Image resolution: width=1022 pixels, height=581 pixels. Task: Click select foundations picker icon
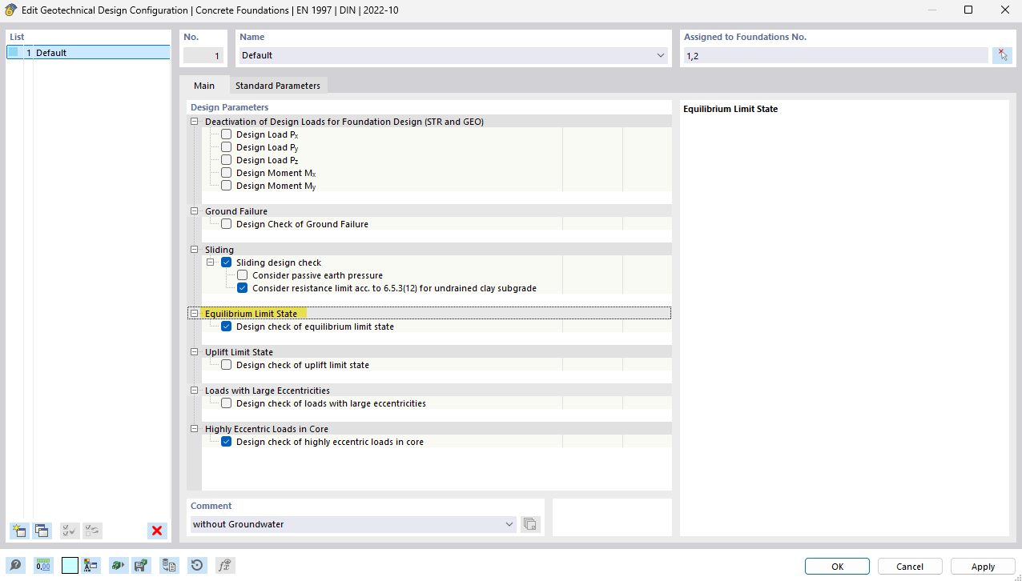1002,55
